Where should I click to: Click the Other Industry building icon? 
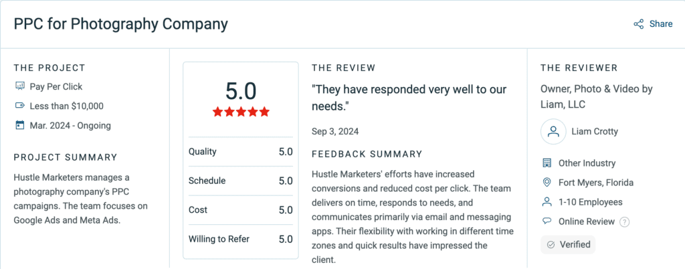click(547, 163)
